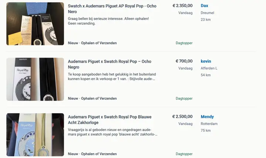
Task: Click the Rotterdam location text
Action: 209,124
